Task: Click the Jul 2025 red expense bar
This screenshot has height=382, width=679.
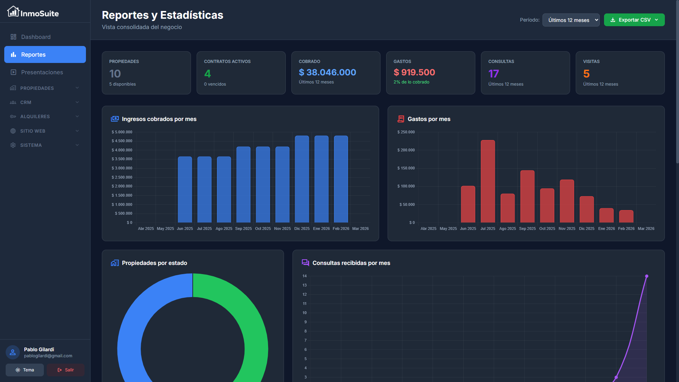Action: point(488,181)
